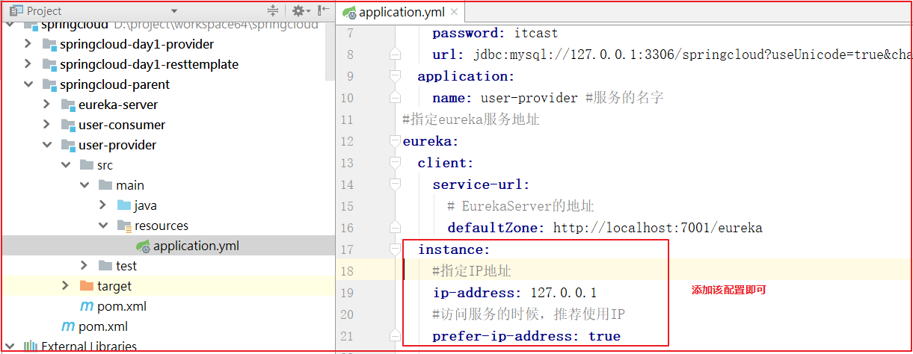This screenshot has height=354, width=913.
Task: Click the orange target folder icon
Action: pos(87,286)
